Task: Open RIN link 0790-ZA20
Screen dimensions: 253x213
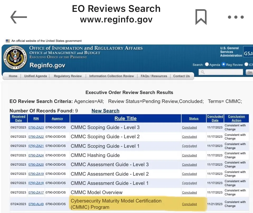Action: click(36, 164)
